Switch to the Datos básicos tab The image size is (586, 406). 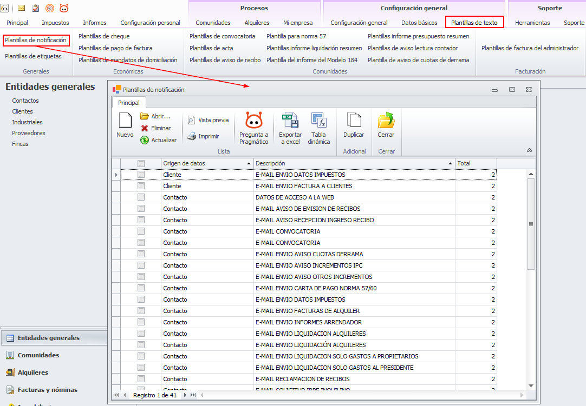(x=419, y=23)
